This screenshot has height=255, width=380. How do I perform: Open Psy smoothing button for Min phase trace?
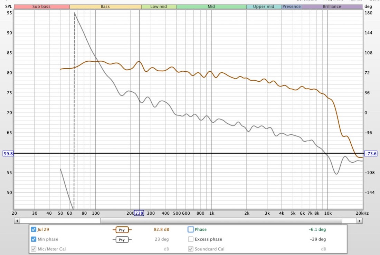coord(122,239)
